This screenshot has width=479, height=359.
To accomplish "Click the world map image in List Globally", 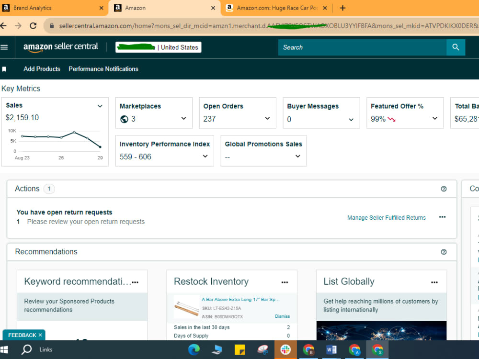I will coord(381,331).
